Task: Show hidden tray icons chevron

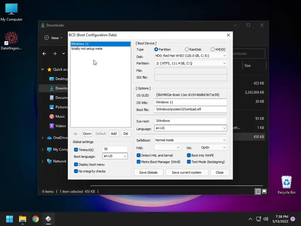Action: (x=250, y=219)
